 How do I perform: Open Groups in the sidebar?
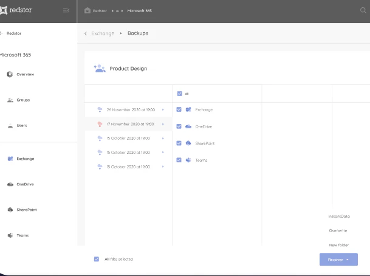(x=23, y=100)
